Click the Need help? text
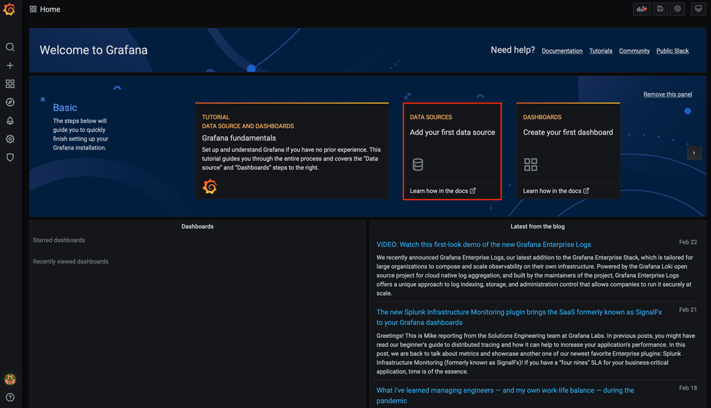The height and width of the screenshot is (408, 711). tap(512, 50)
